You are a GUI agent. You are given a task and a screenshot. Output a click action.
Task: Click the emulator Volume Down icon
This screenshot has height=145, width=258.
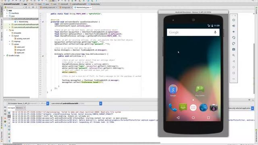click(234, 32)
